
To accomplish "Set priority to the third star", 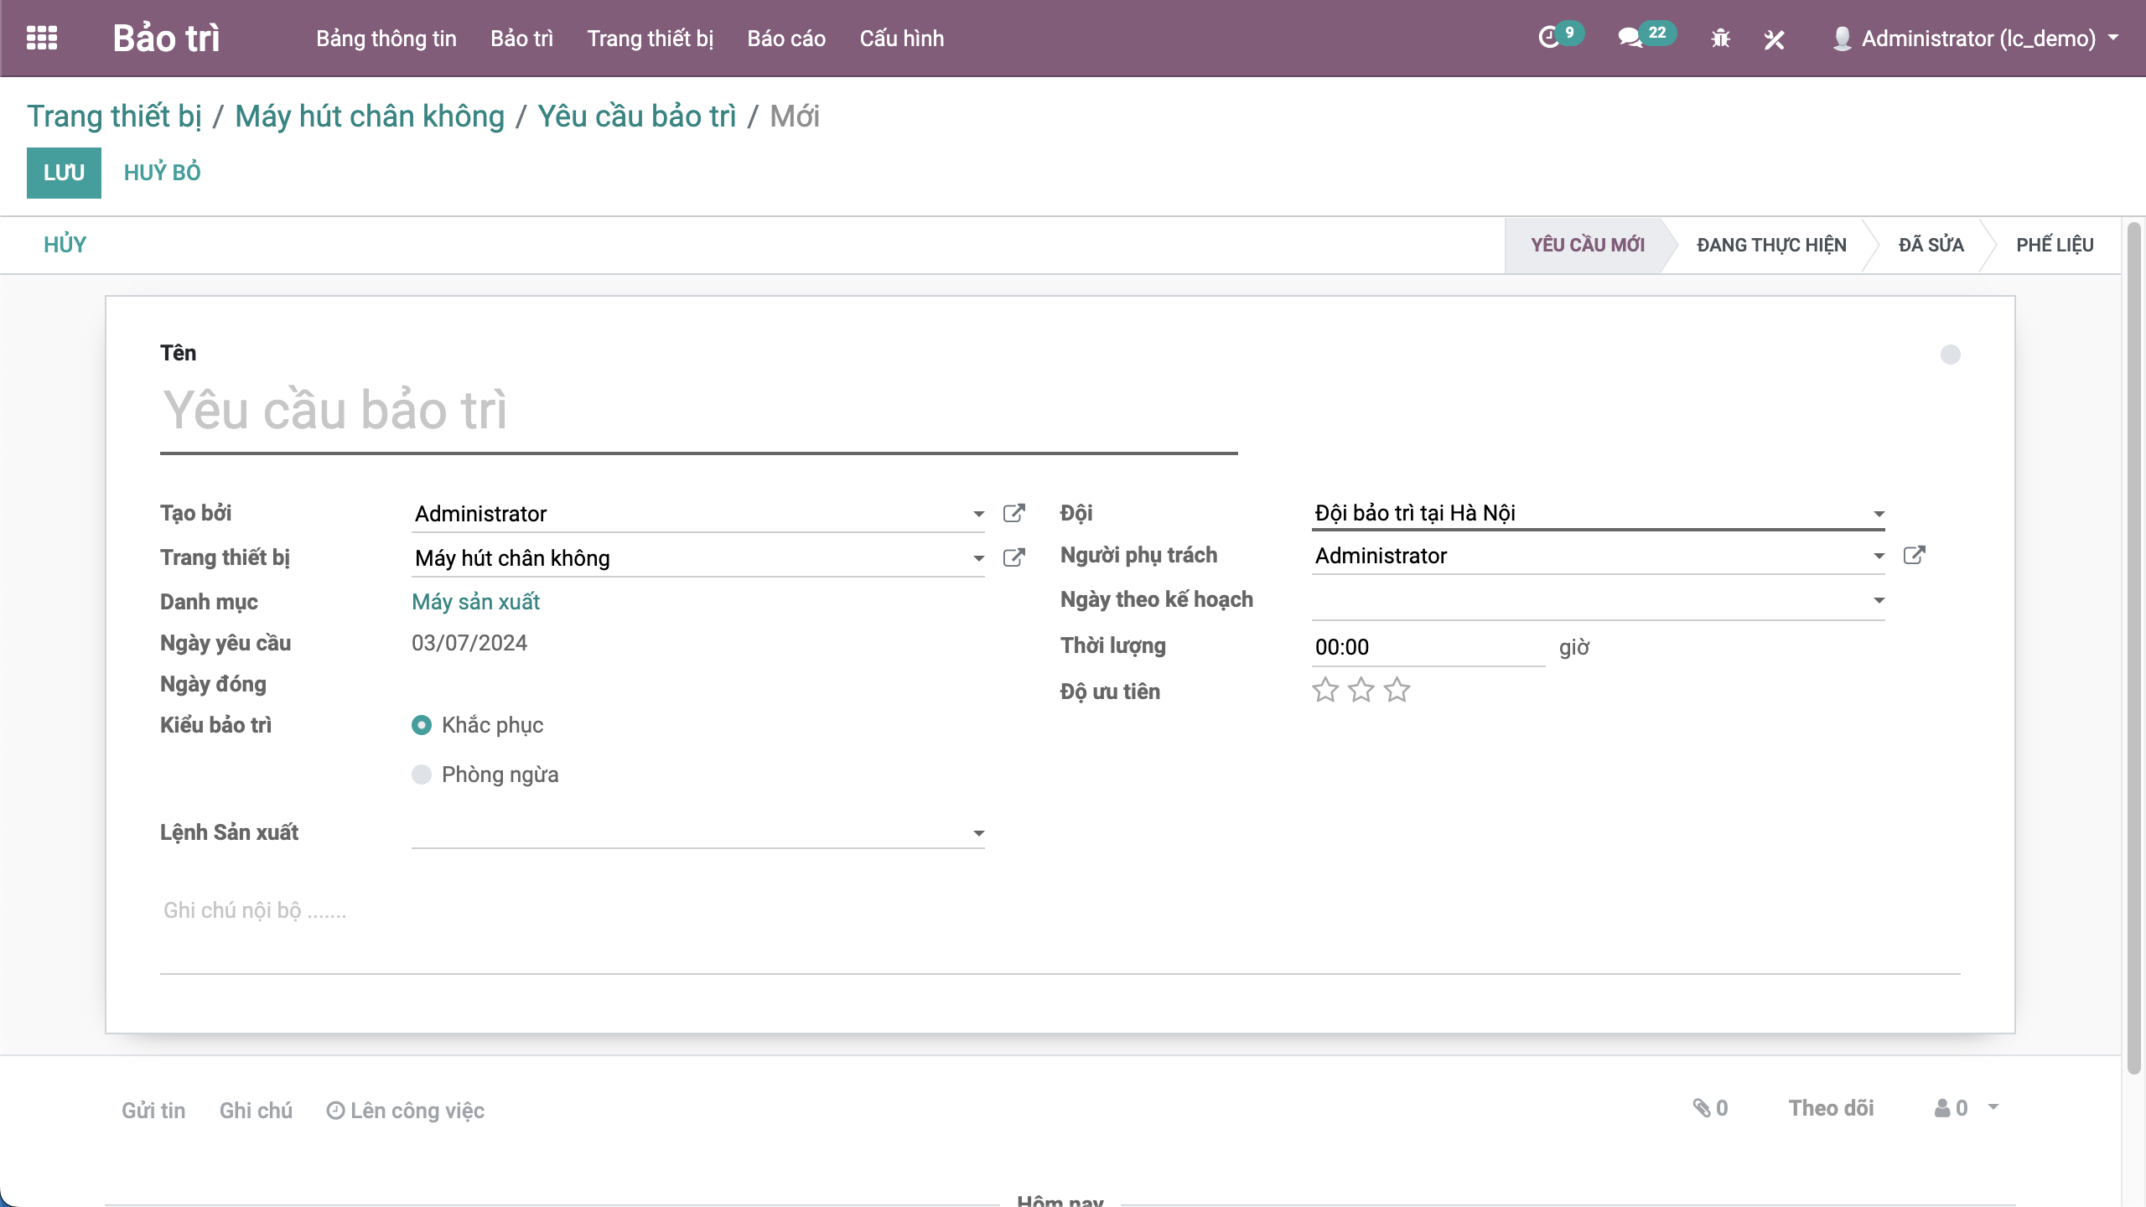I will 1397,691.
